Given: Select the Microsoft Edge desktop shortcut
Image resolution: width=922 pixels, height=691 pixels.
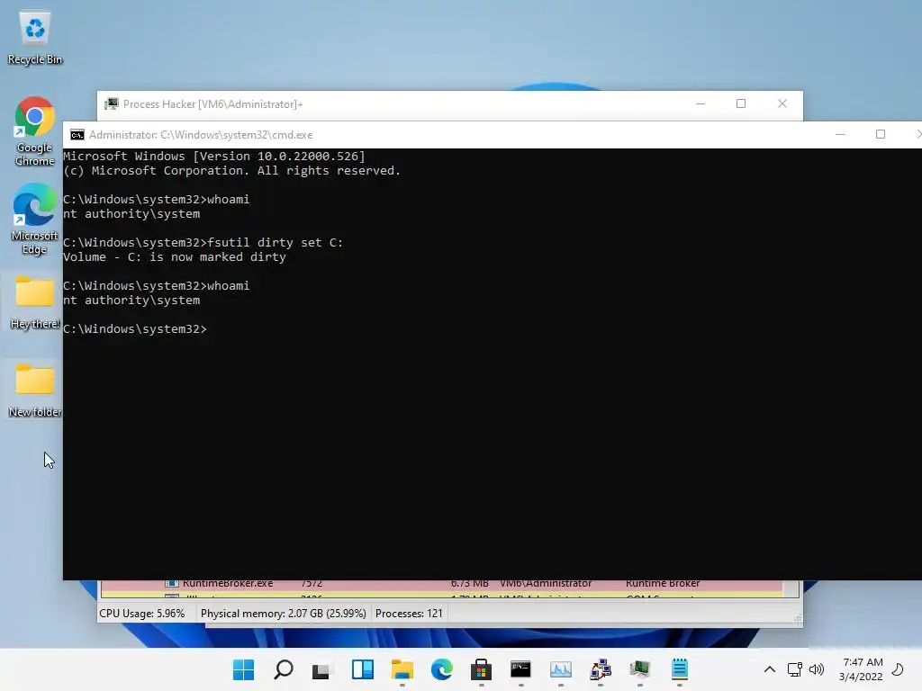Looking at the screenshot, I should 35,219.
